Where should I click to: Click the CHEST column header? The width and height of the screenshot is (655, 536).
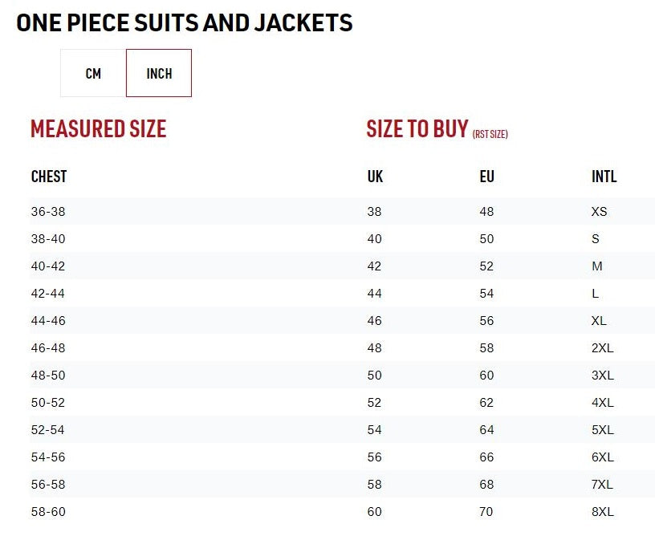click(49, 177)
